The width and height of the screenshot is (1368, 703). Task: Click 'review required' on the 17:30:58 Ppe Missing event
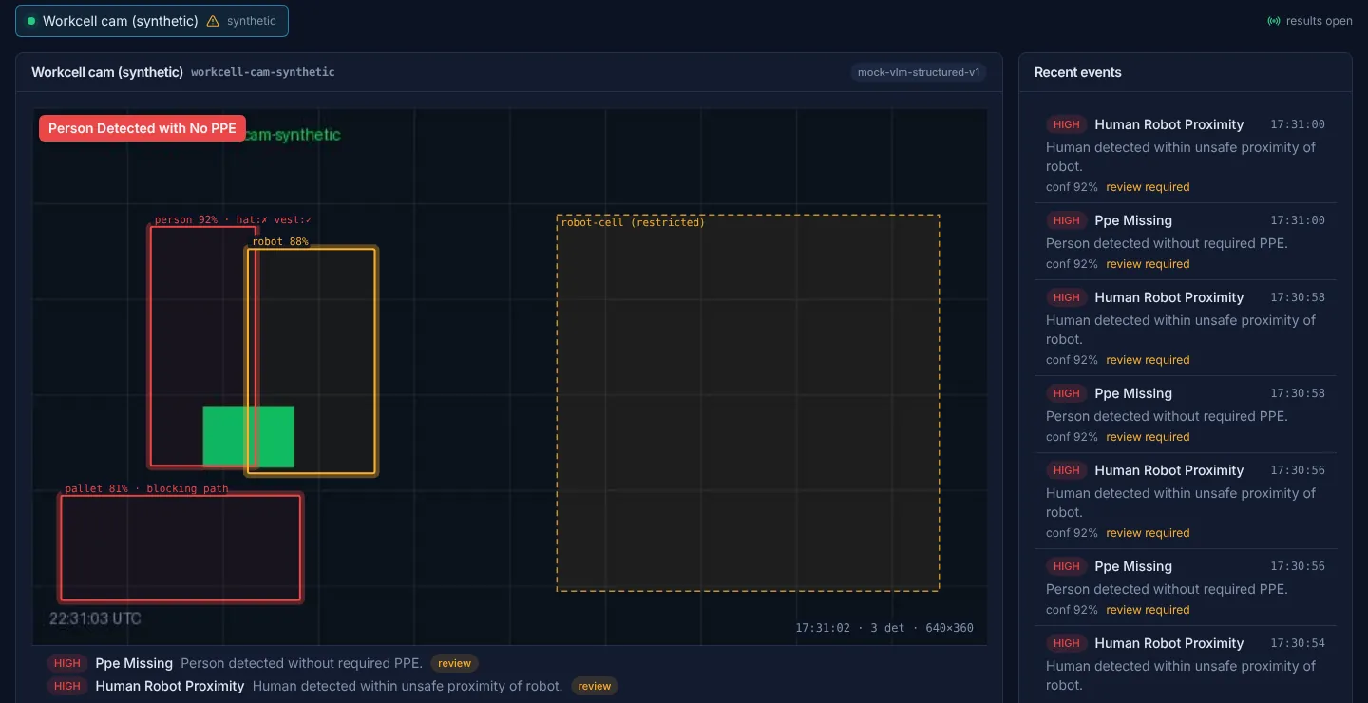point(1148,437)
